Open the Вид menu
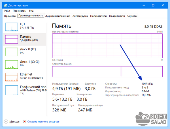Screen dimensions: 170x129 (31, 11)
